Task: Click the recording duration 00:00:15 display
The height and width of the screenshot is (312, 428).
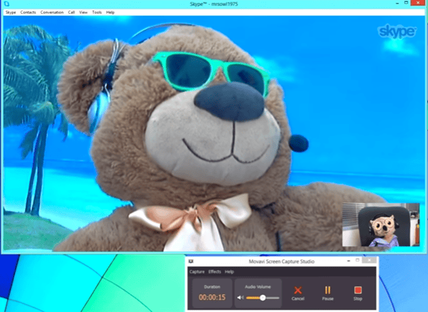Action: (x=212, y=297)
